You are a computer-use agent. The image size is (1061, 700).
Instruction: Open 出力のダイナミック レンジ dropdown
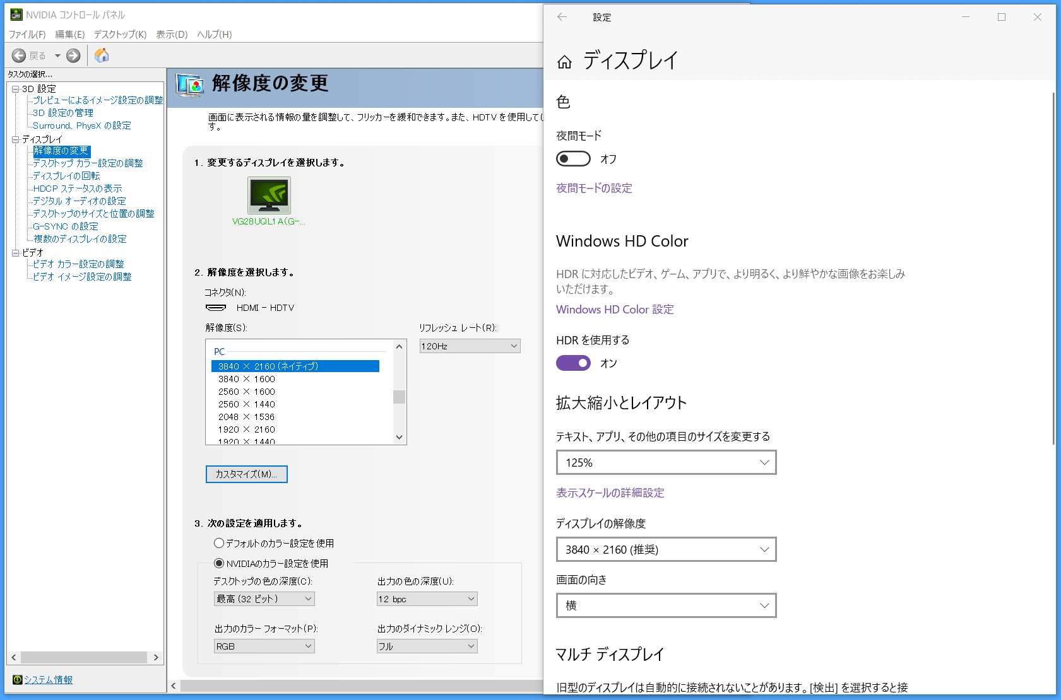[427, 646]
